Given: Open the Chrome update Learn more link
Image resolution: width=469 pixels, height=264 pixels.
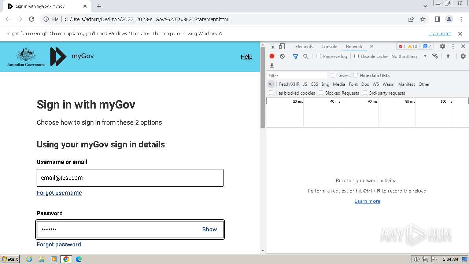Looking at the screenshot, I should (440, 33).
